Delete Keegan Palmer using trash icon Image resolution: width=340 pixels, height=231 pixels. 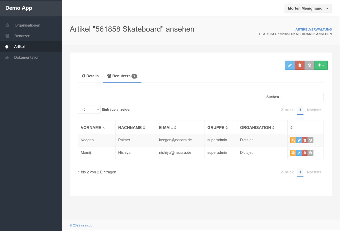tap(305, 140)
